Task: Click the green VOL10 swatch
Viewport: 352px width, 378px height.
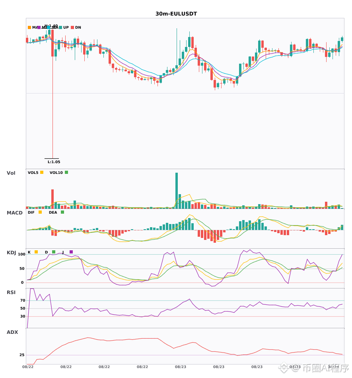Action: tap(66, 172)
